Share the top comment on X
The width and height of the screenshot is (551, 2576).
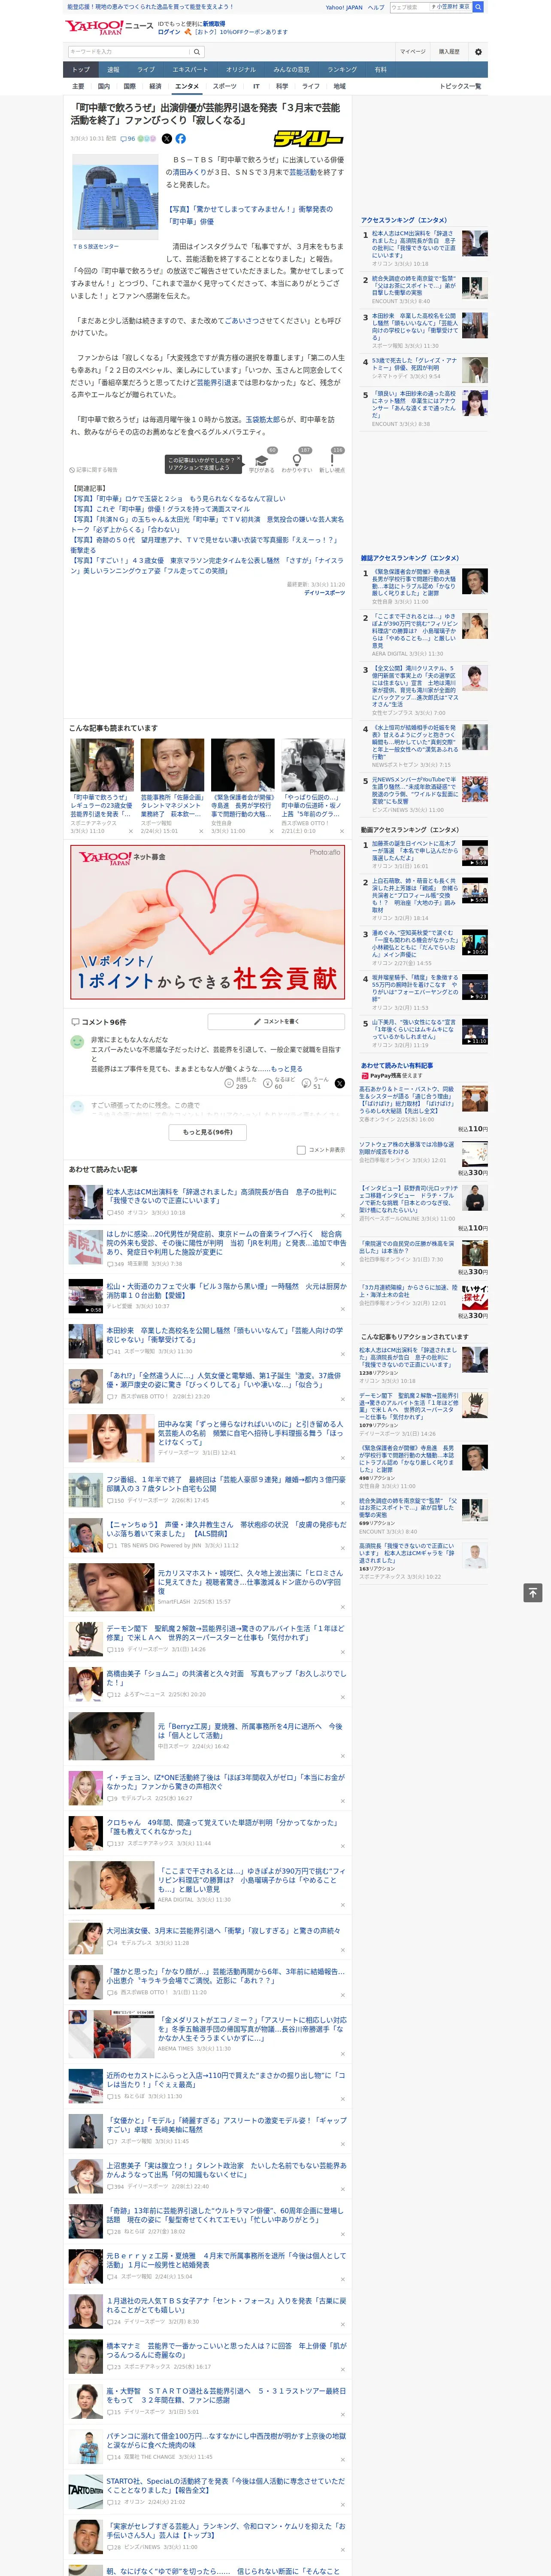pos(340,1083)
